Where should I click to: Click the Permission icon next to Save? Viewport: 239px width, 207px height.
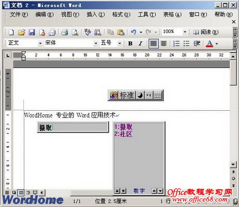coord(42,32)
